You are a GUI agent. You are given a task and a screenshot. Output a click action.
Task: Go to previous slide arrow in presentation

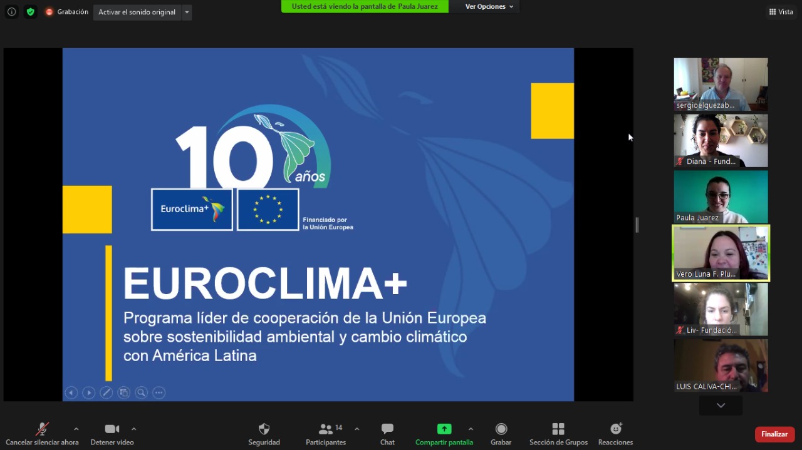(x=71, y=392)
